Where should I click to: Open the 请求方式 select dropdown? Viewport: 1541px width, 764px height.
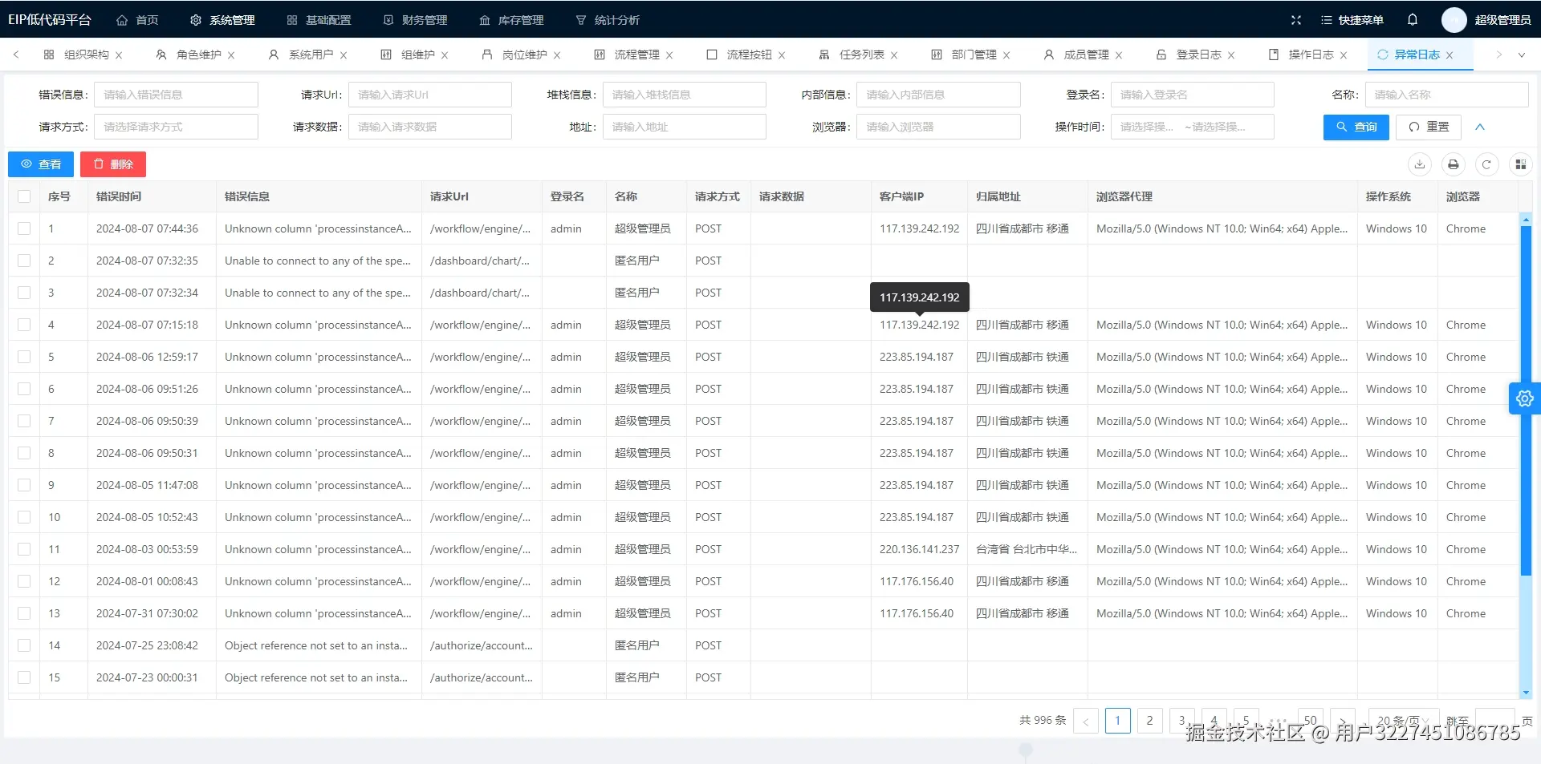176,127
